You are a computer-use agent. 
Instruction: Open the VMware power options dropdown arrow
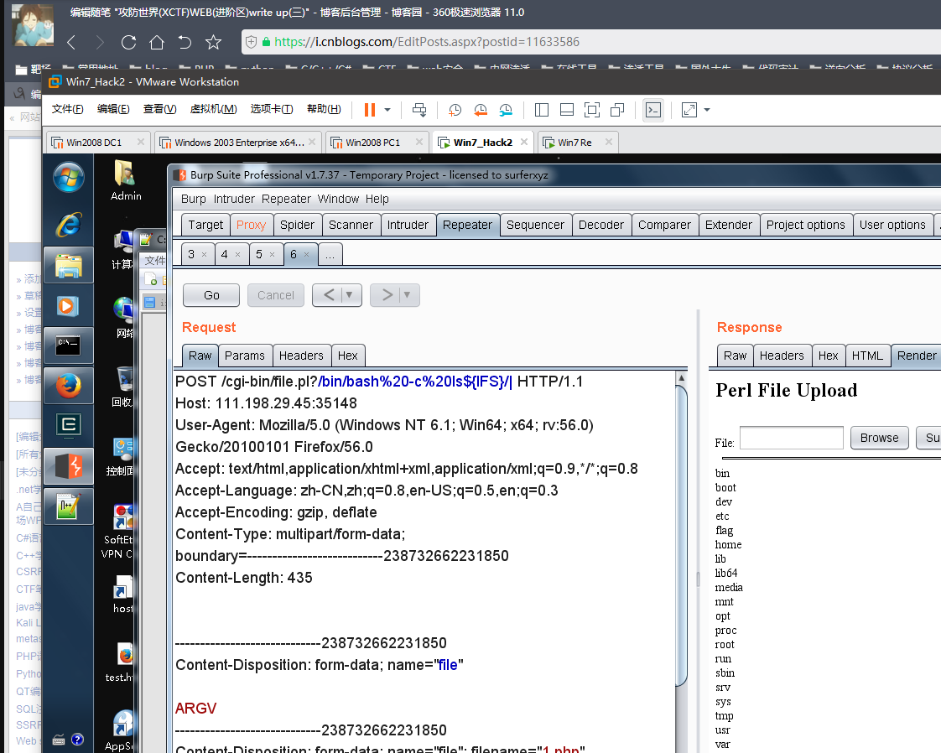(x=387, y=110)
